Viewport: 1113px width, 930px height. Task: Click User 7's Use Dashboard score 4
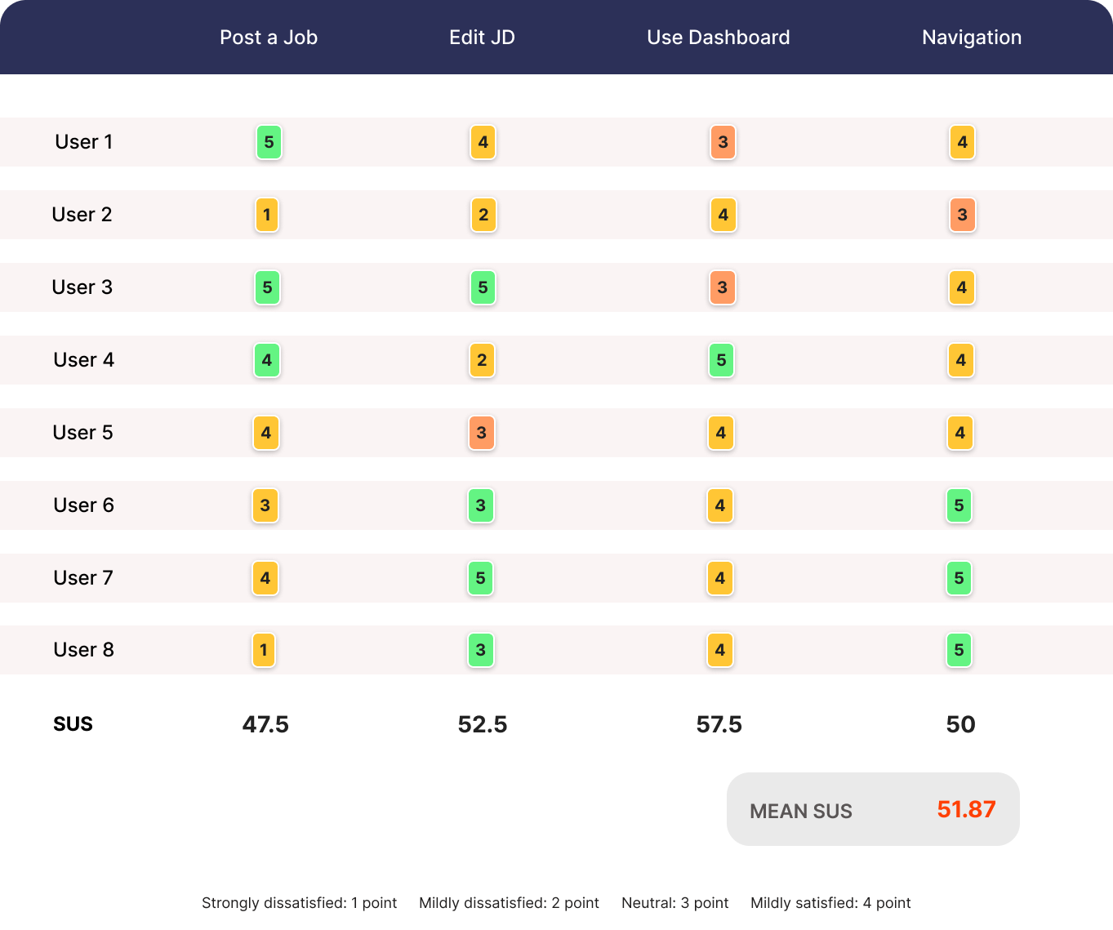point(720,578)
